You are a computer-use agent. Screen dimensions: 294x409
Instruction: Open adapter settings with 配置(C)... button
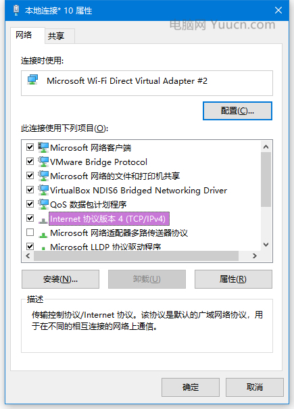click(237, 111)
